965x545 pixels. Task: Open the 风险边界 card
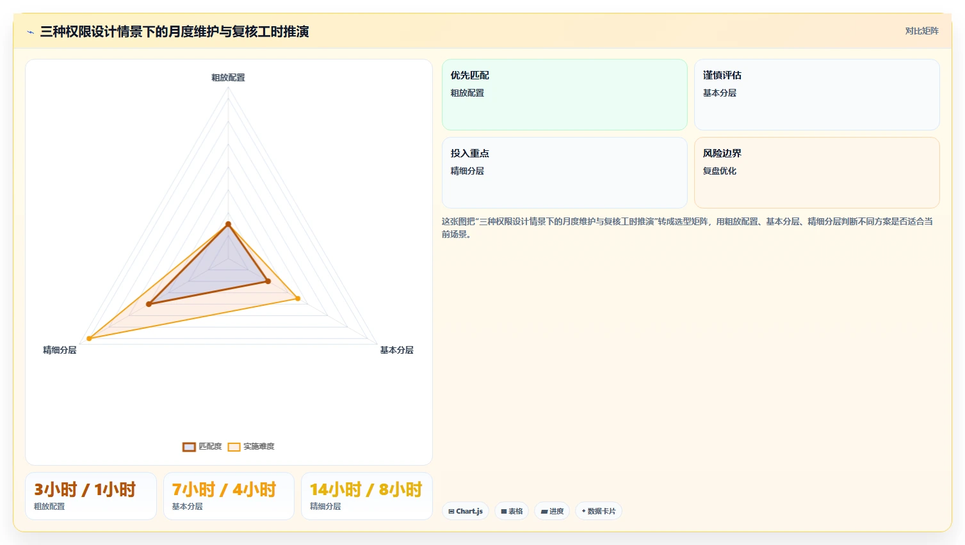(816, 173)
